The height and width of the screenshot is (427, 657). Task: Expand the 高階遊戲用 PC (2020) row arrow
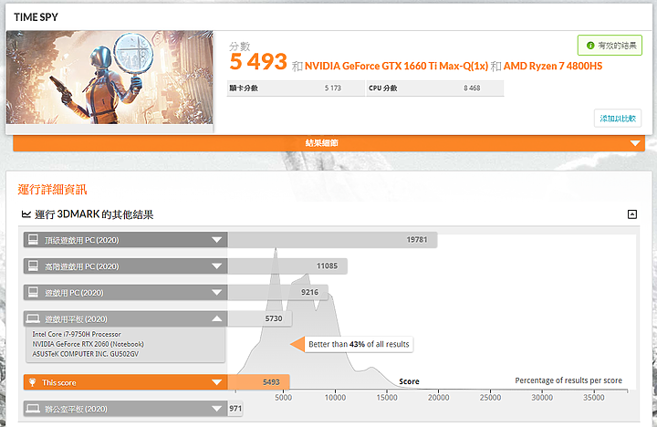click(216, 266)
